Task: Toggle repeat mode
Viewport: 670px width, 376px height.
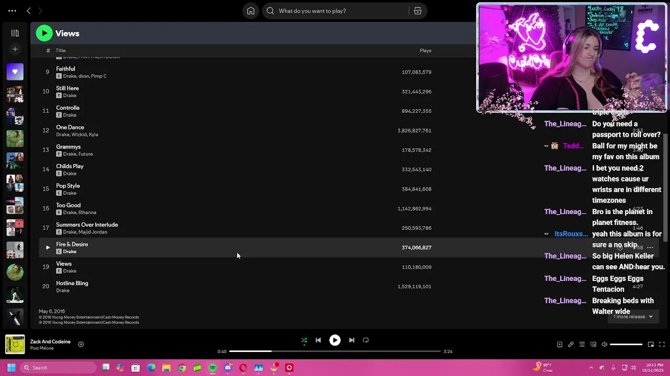Action: coord(366,340)
